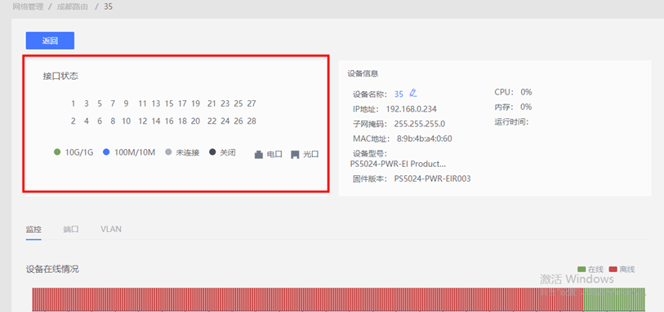
Task: Select port number 3
Action: [x=87, y=103]
